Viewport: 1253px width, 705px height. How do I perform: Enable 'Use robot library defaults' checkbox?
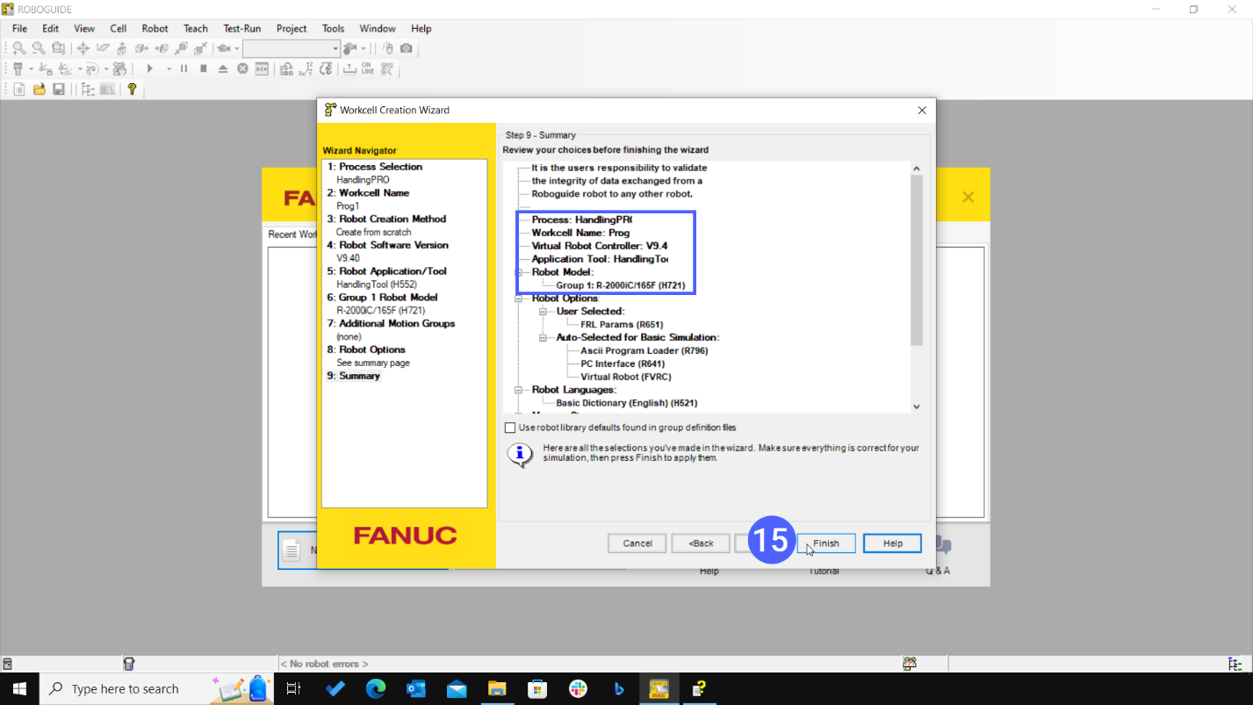click(510, 428)
